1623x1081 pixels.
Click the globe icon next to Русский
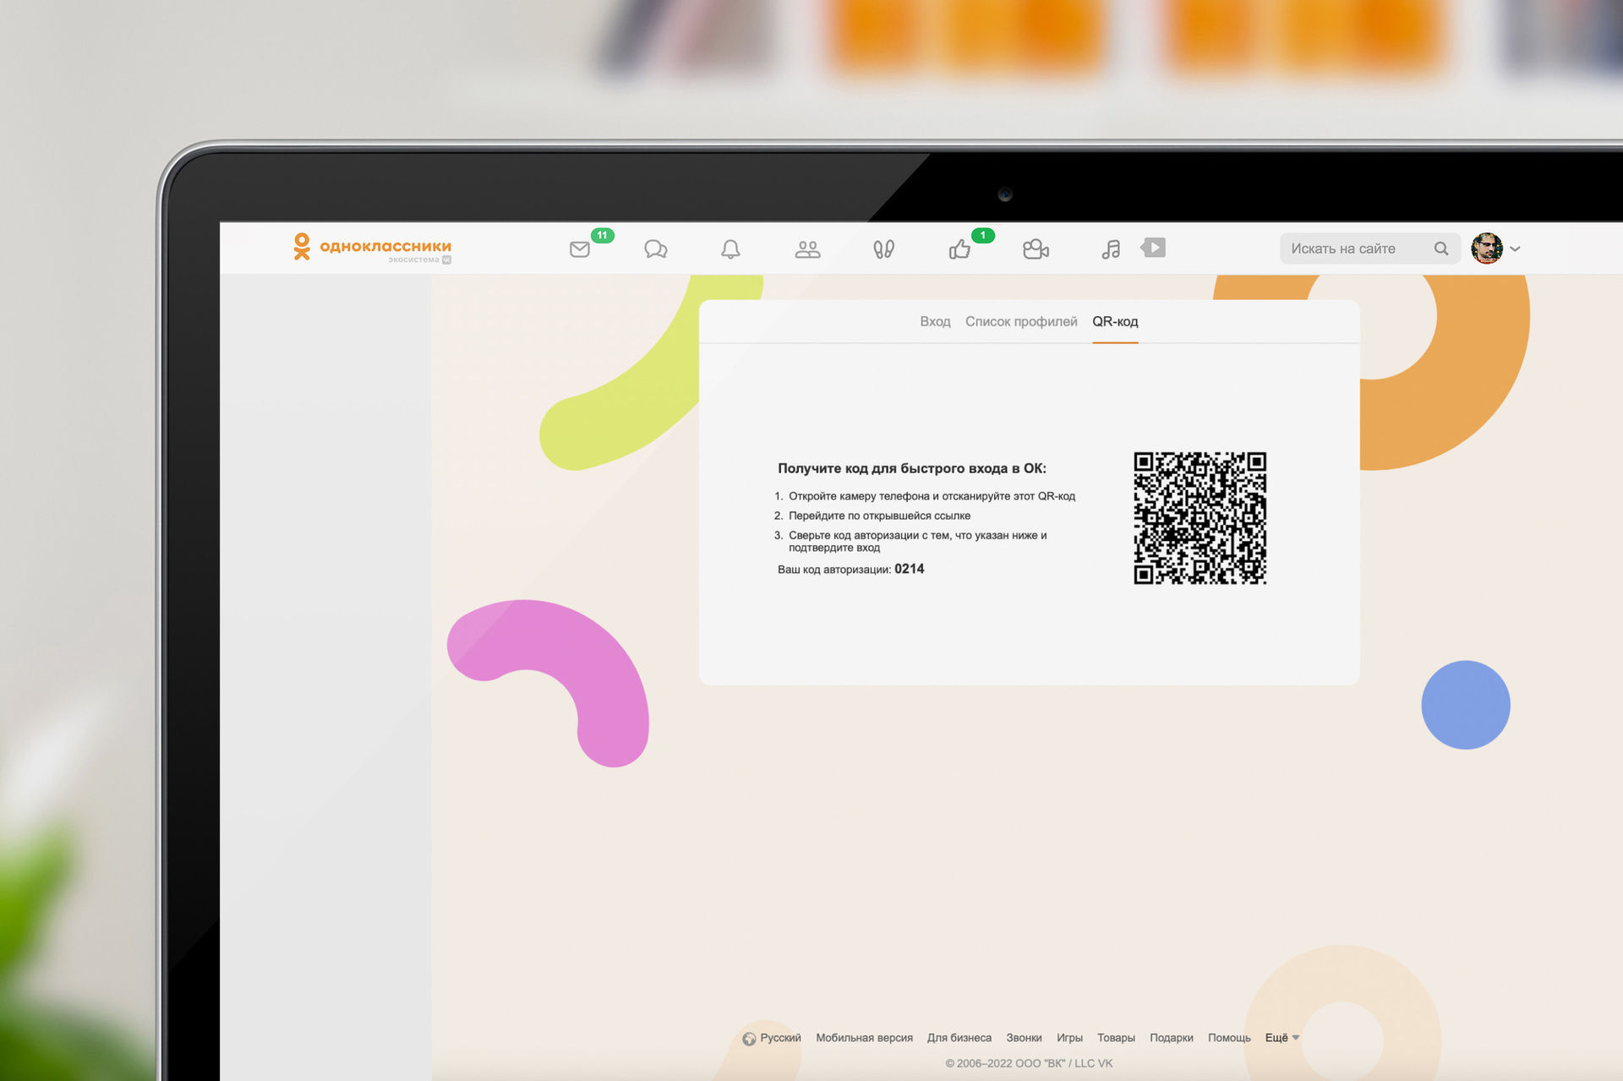[747, 1038]
